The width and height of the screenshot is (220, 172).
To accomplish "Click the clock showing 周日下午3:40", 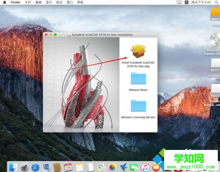I will [x=201, y=2].
